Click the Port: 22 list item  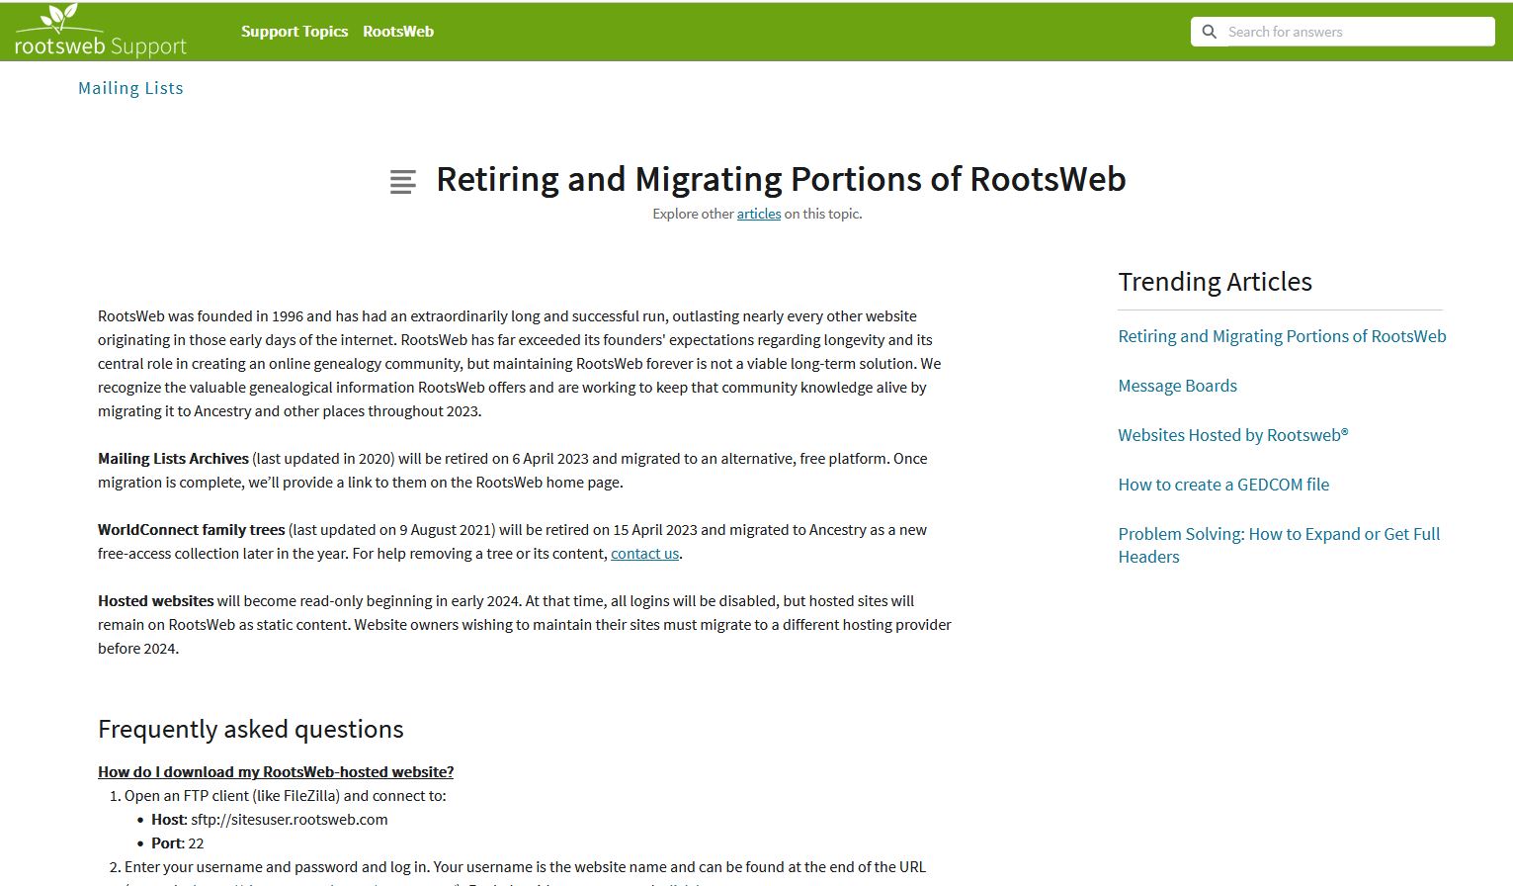point(178,843)
